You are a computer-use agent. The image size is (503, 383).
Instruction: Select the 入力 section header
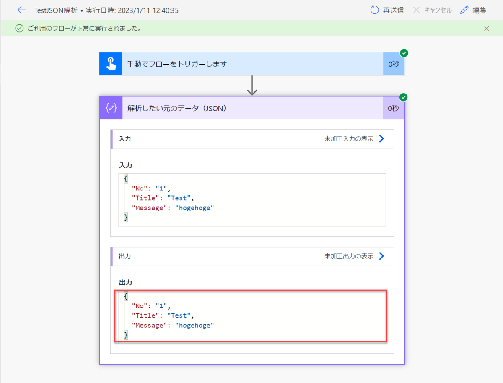coord(124,139)
